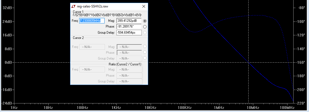Click the Cursor 1 trace expression text
This screenshot has height=112, width=309.
click(x=106, y=15)
